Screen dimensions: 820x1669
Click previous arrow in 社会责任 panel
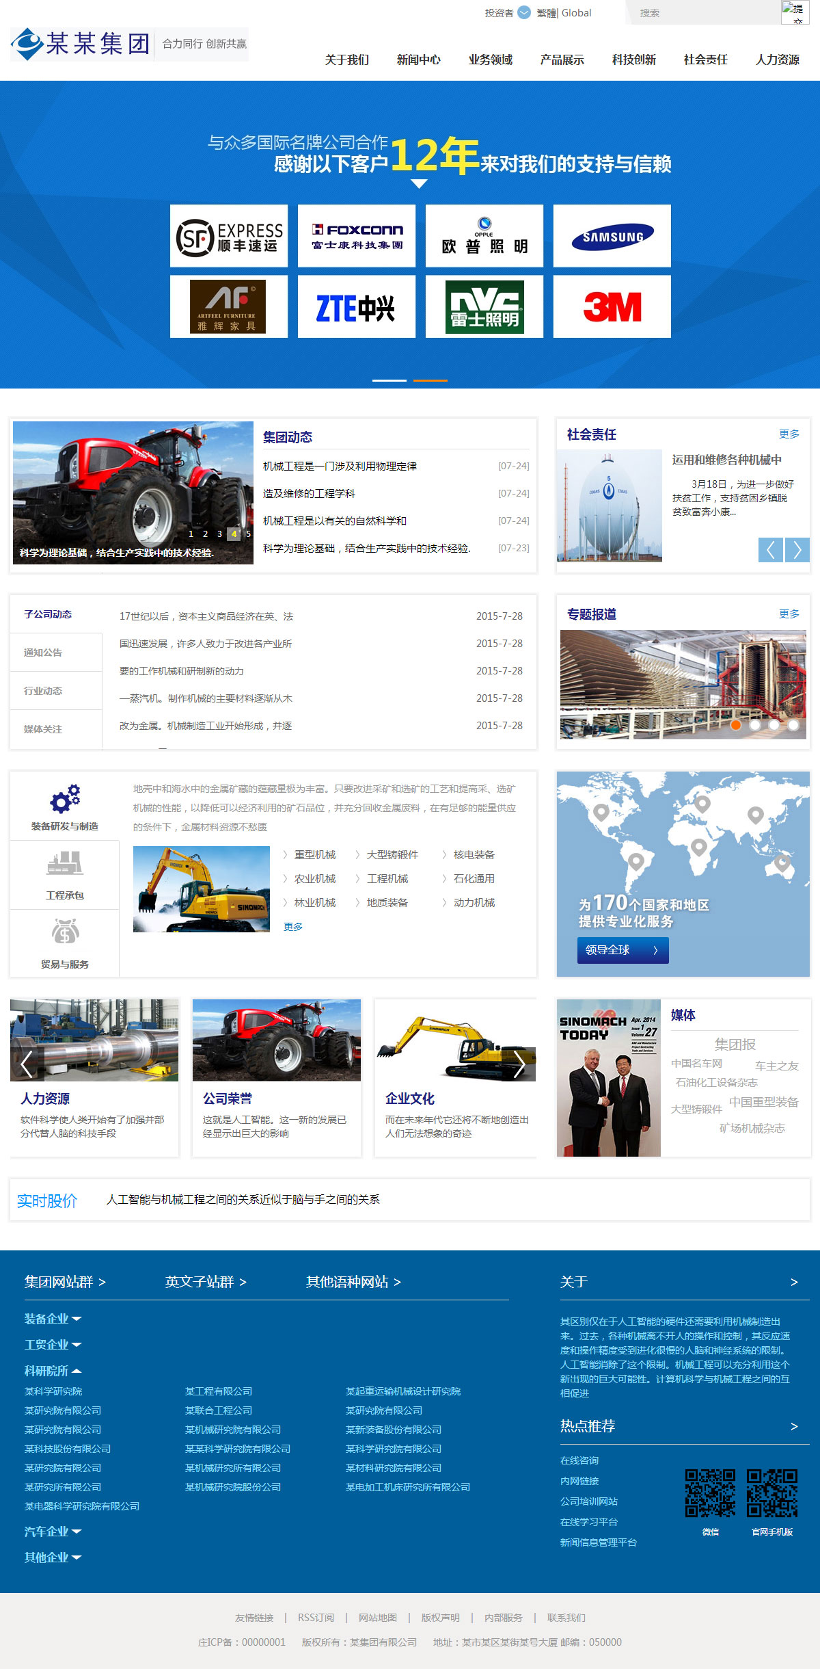tap(770, 550)
